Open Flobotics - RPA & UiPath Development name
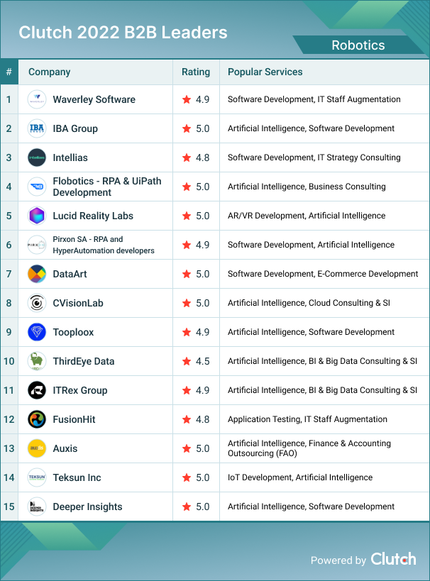Viewport: 430px width, 581px height. point(107,187)
